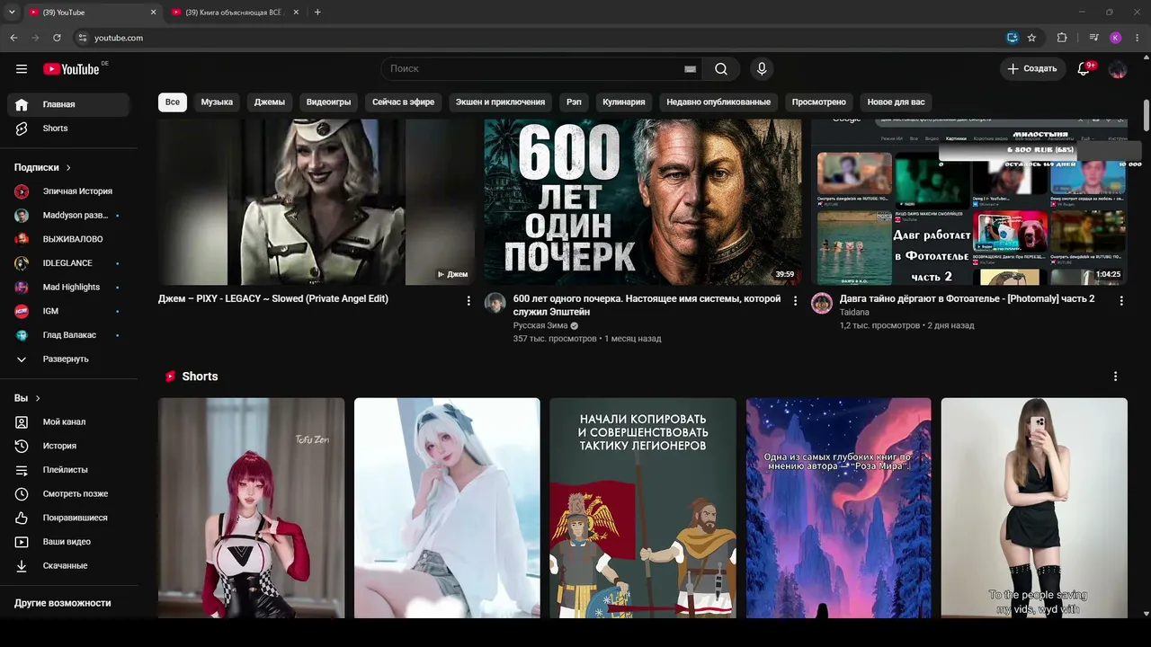Start voice search with the microphone

pos(762,69)
